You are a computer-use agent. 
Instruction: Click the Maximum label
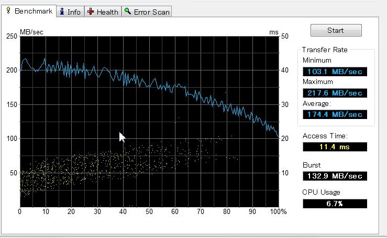318,82
